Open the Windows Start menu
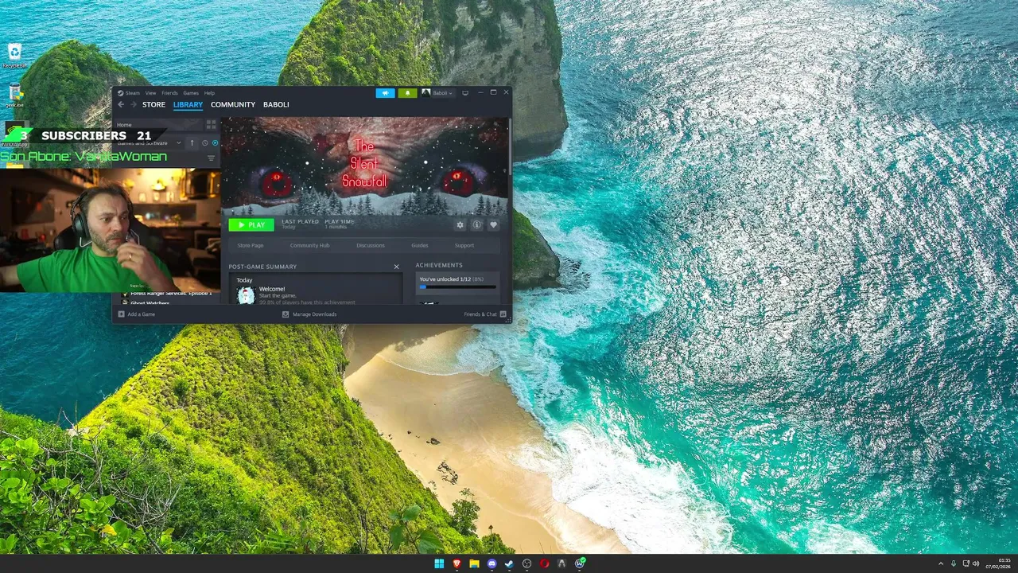Image resolution: width=1018 pixels, height=573 pixels. click(x=439, y=563)
